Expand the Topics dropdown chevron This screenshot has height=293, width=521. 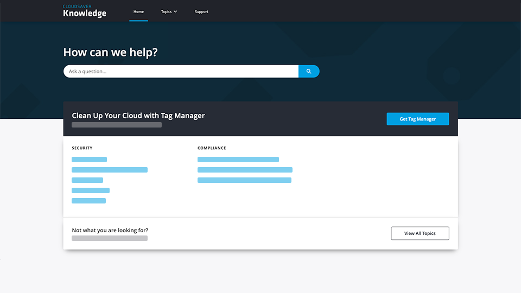[175, 11]
